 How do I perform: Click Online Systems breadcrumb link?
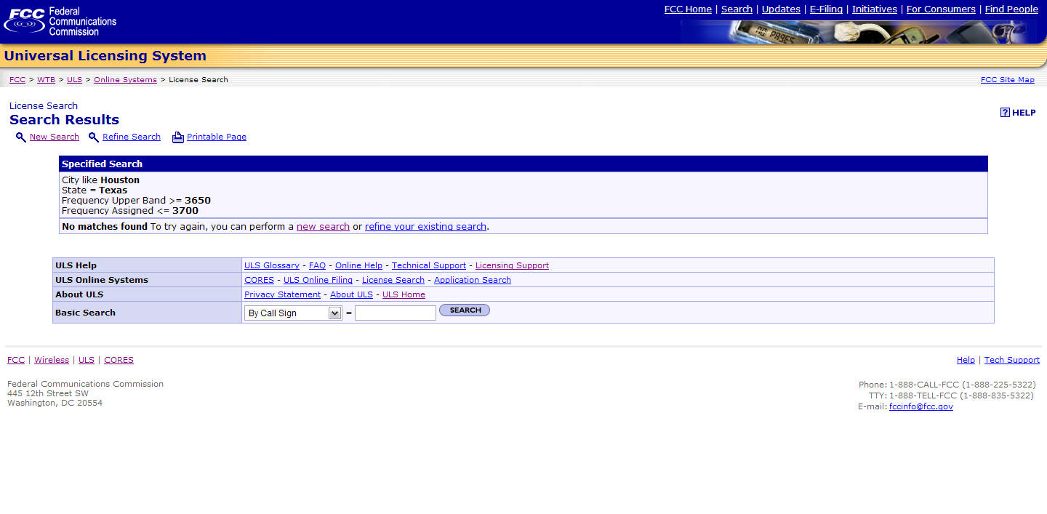click(x=125, y=80)
